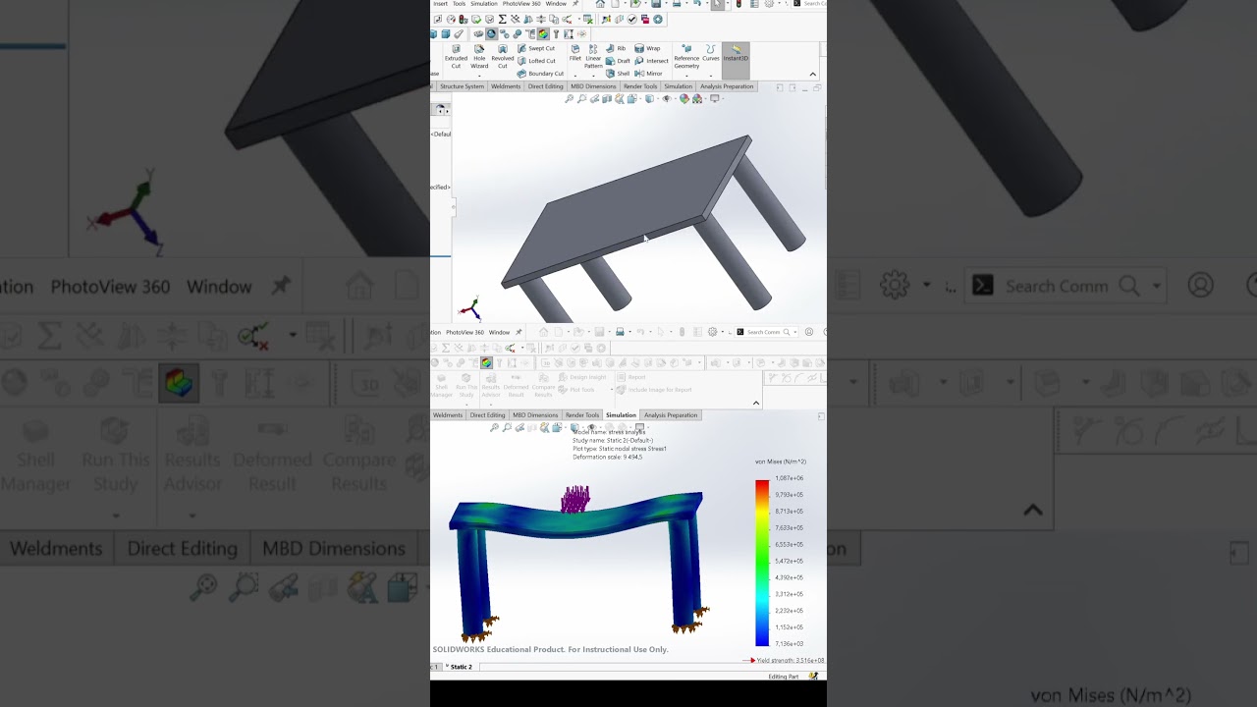
Task: Open Hide/Show Items eye in upper toolbar
Action: [x=667, y=99]
